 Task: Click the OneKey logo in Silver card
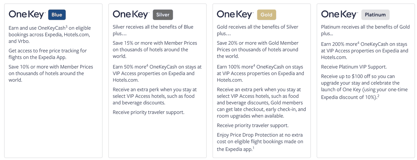132,15
